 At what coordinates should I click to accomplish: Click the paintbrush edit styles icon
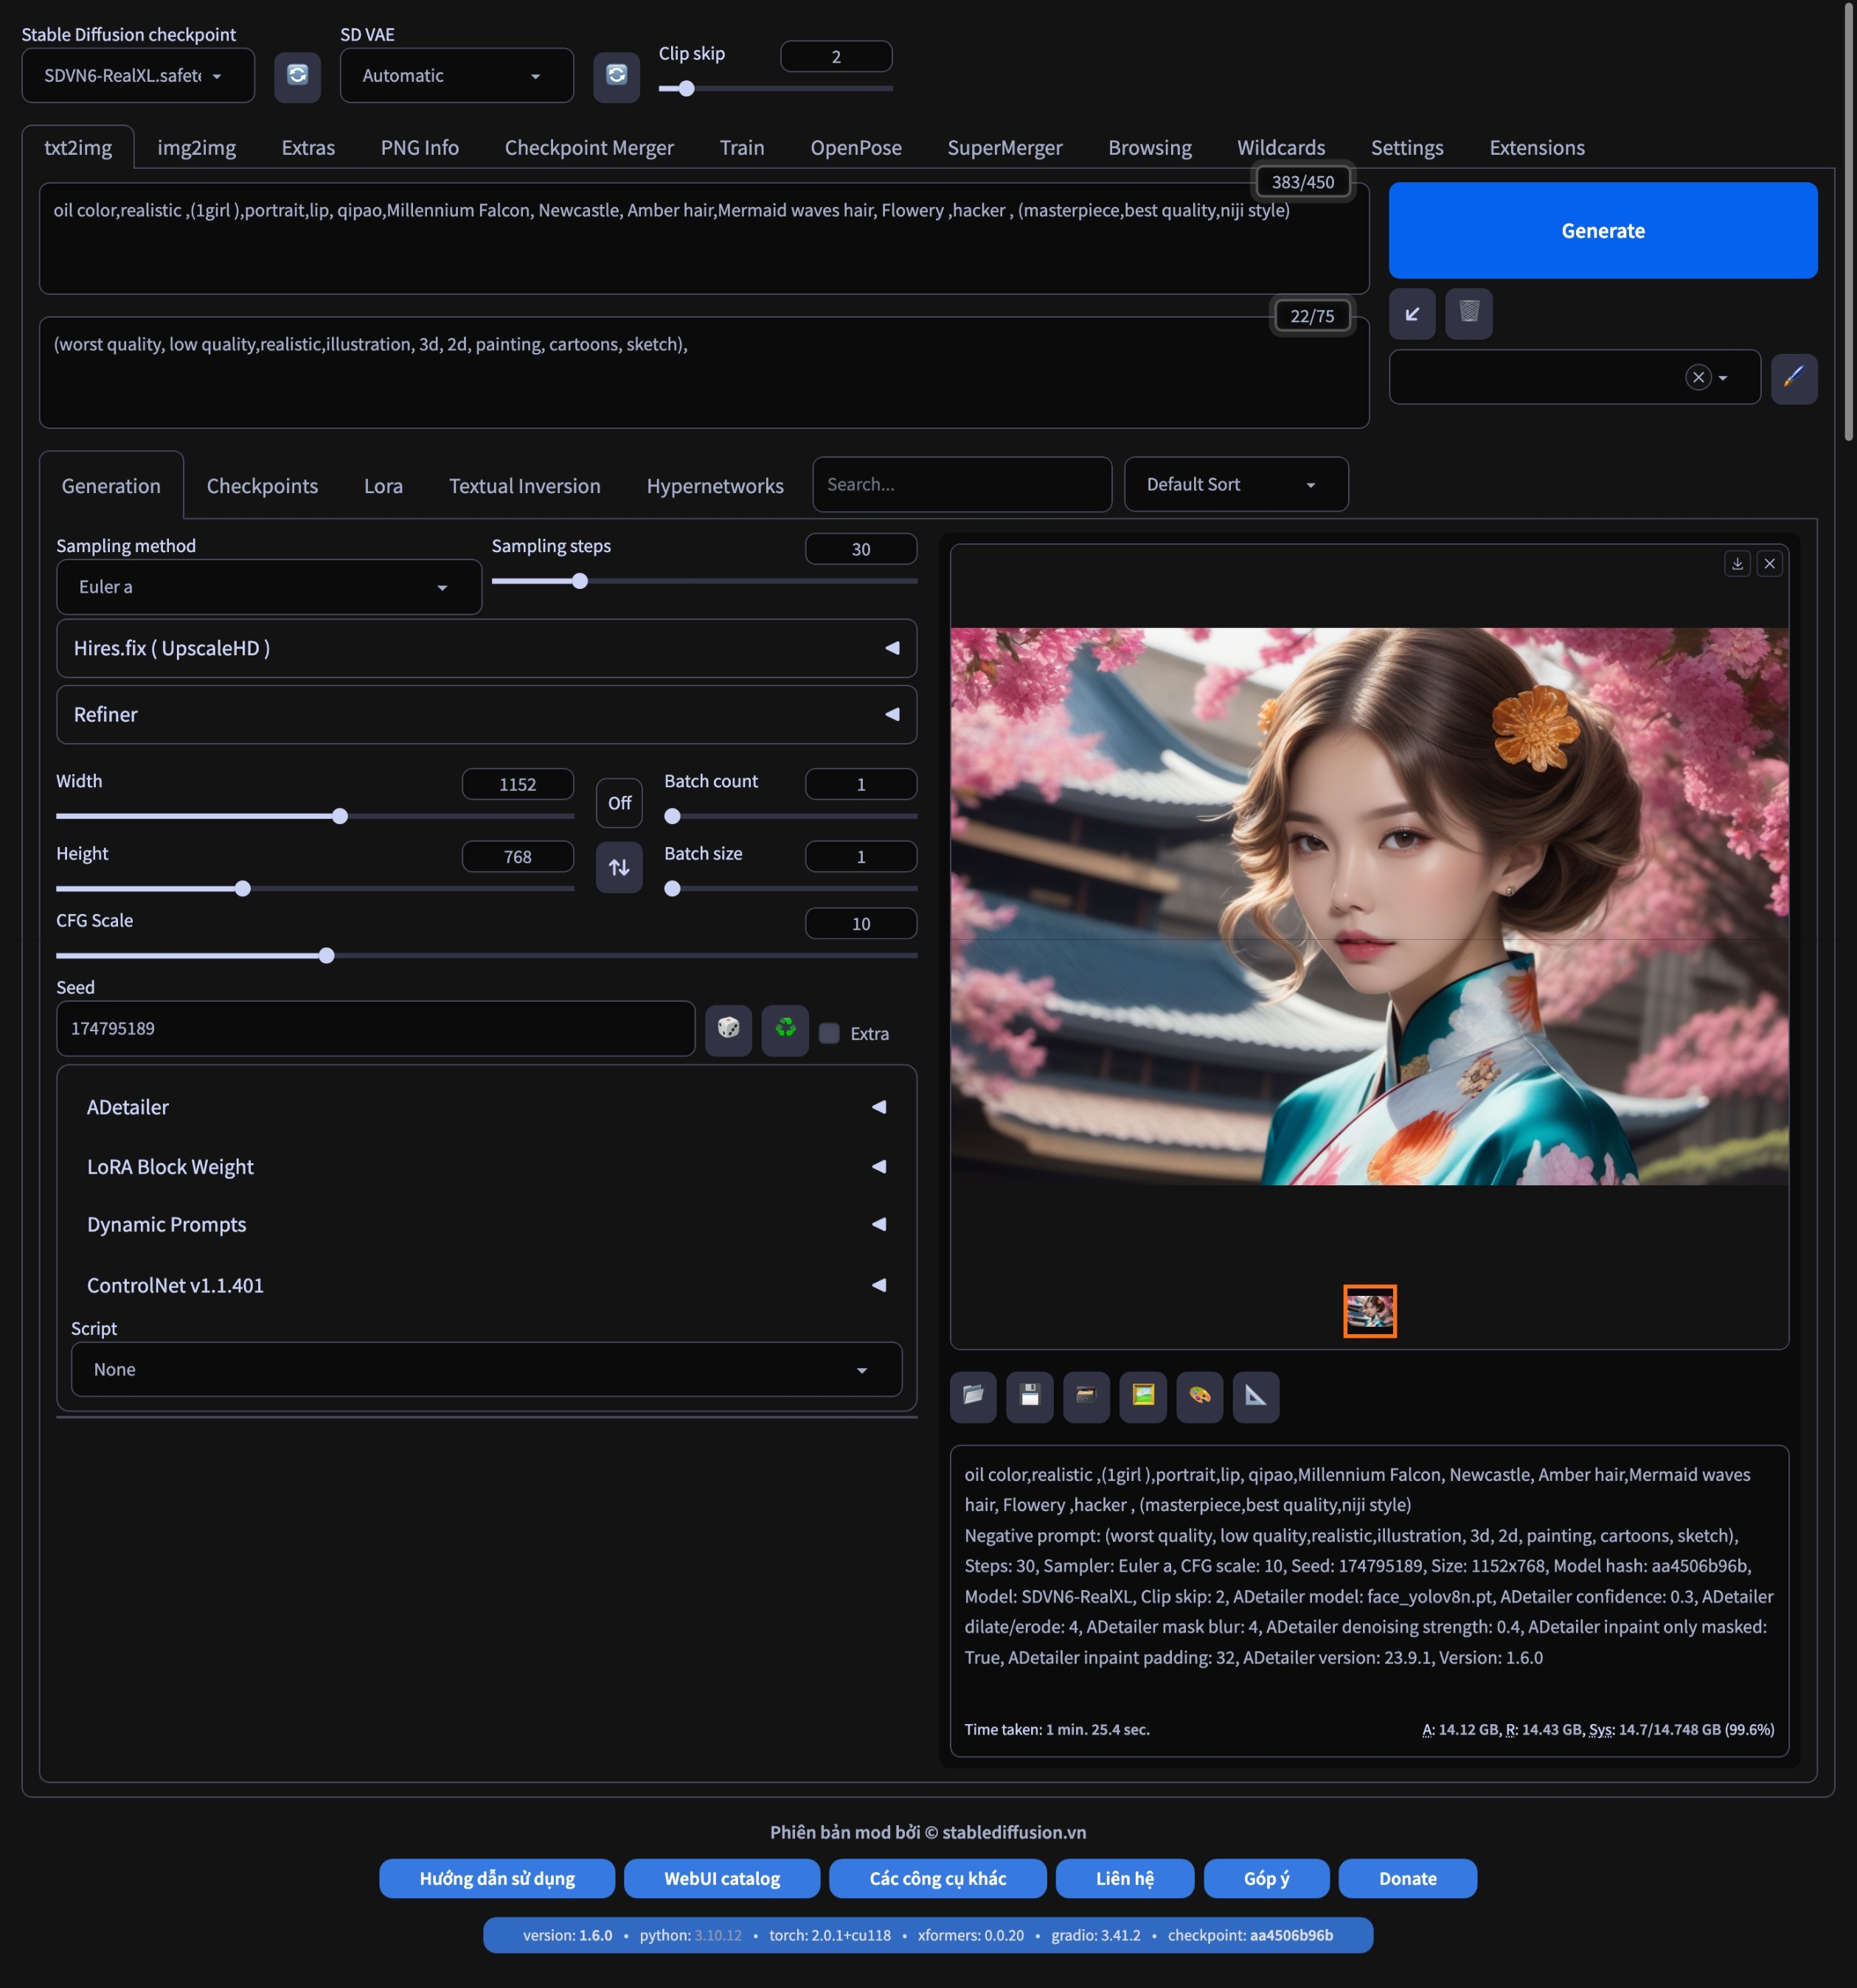point(1793,377)
